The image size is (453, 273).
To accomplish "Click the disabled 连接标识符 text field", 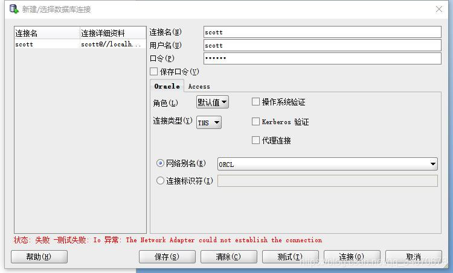I will click(x=327, y=181).
